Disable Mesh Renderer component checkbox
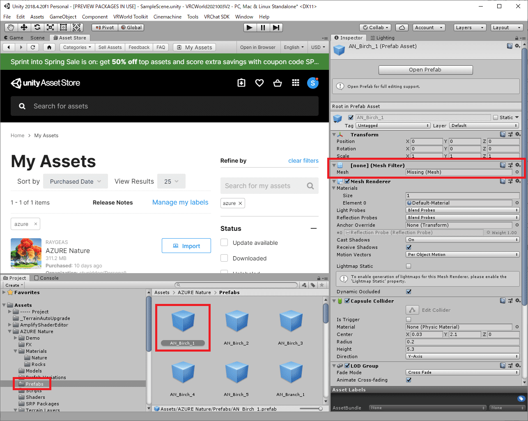 coord(347,181)
